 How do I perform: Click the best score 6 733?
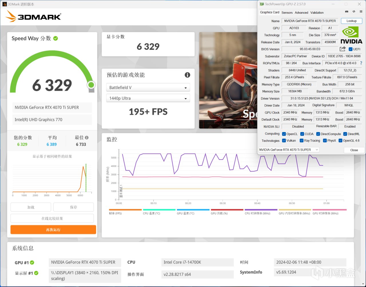tap(81, 144)
